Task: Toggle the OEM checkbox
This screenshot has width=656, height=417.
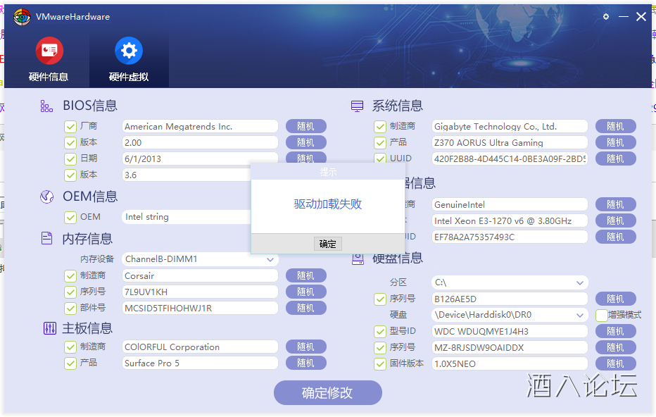Action: [70, 217]
